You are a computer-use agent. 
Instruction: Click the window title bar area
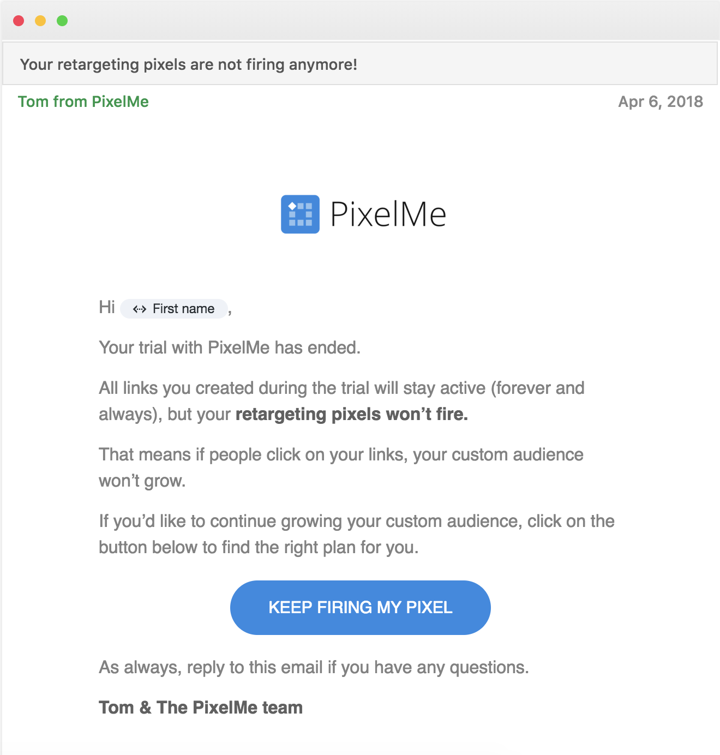(x=360, y=21)
